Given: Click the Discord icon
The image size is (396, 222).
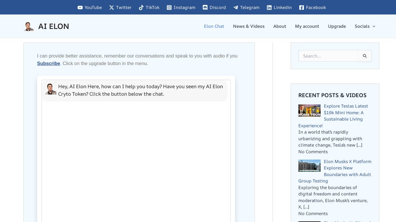Looking at the screenshot, I should pyautogui.click(x=205, y=8).
